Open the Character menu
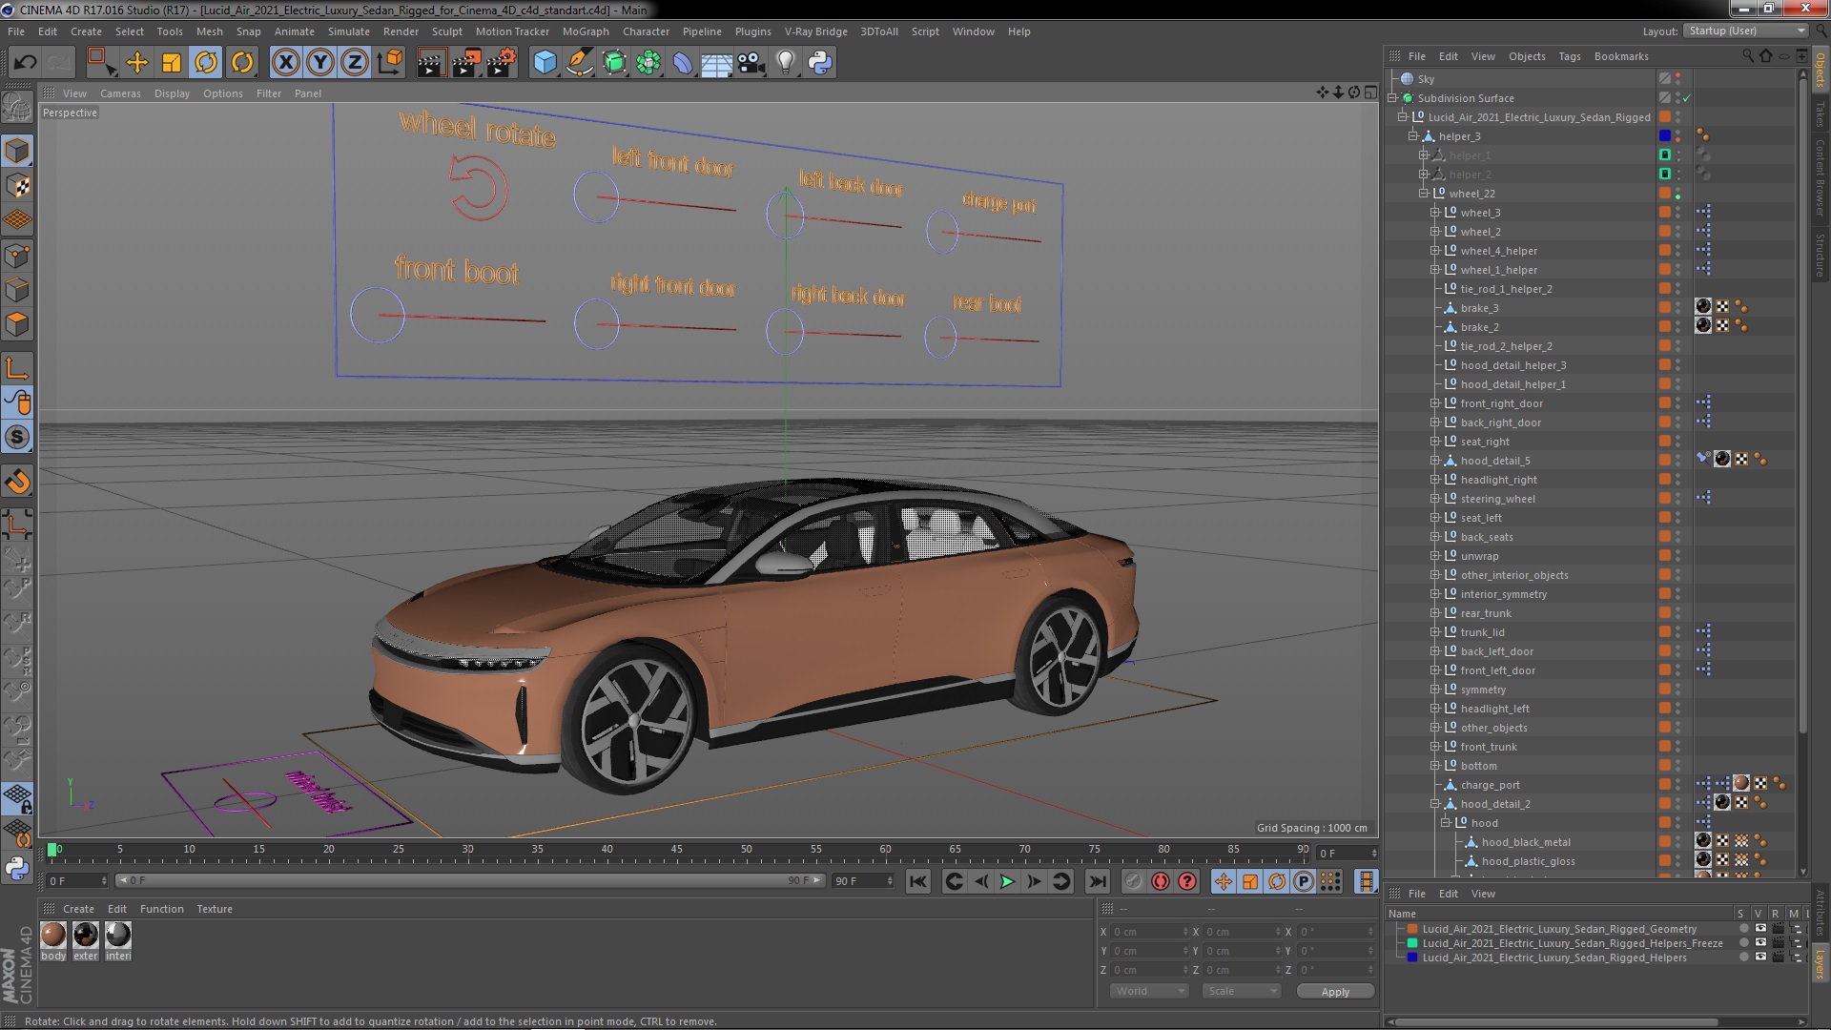Viewport: 1831px width, 1030px height. pyautogui.click(x=646, y=31)
